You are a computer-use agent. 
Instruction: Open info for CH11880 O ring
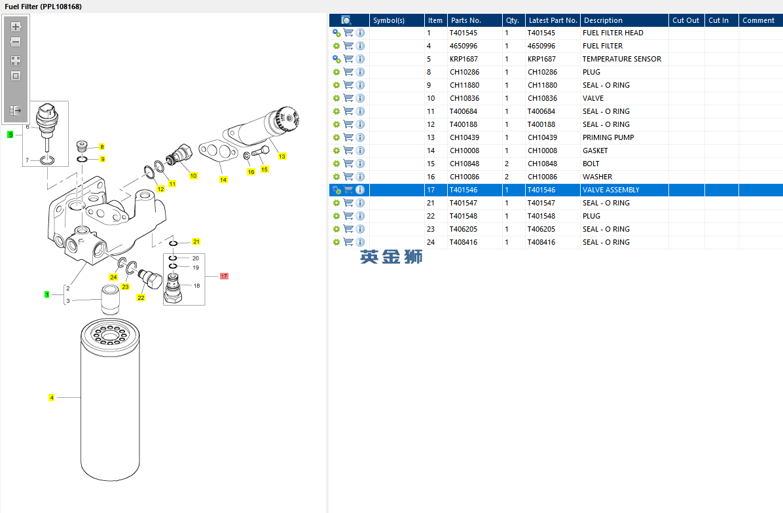coord(360,85)
